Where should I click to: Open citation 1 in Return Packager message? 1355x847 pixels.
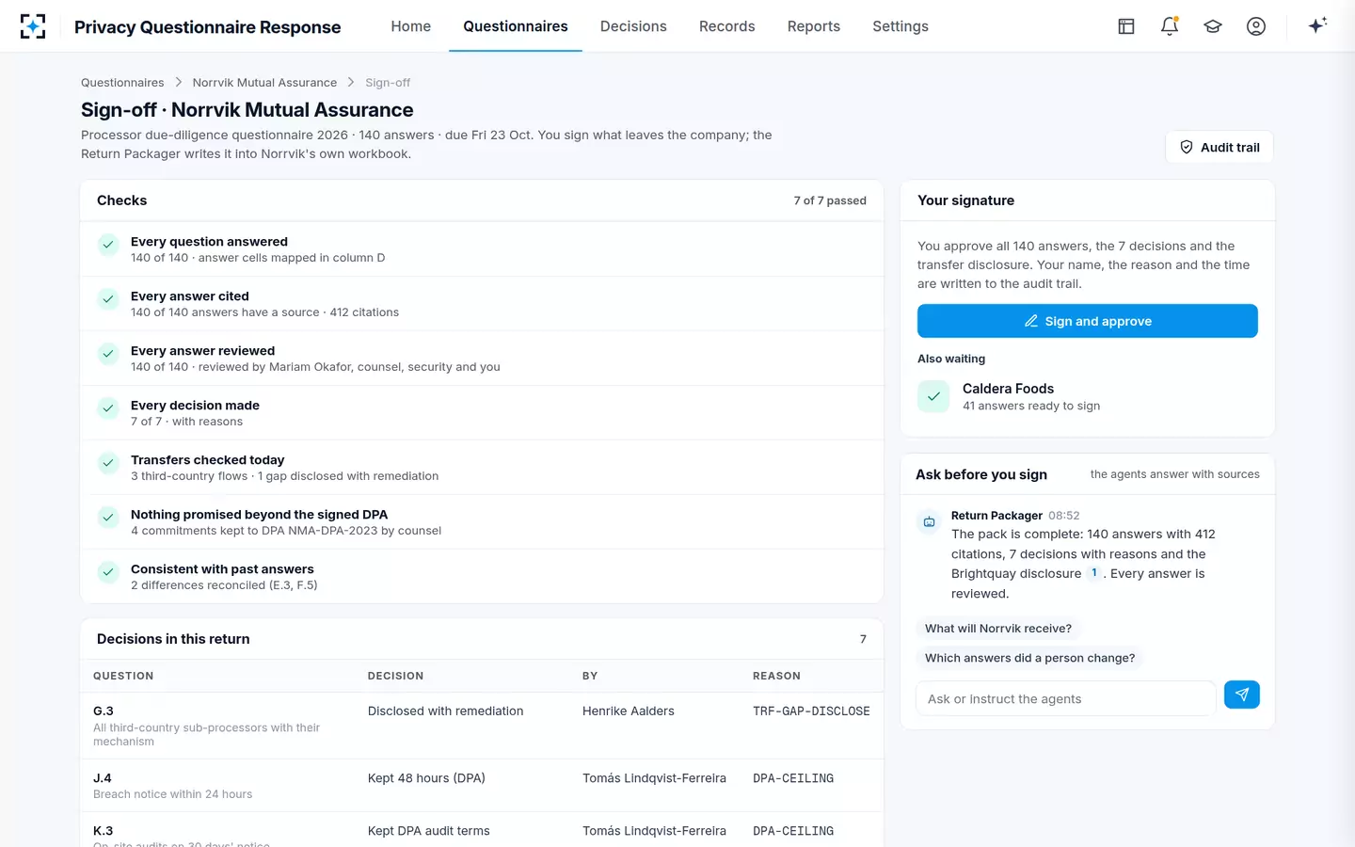tap(1093, 573)
